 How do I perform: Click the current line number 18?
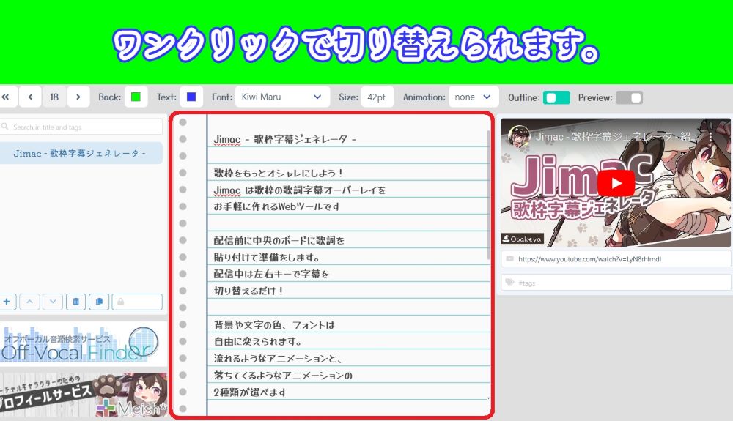(54, 97)
